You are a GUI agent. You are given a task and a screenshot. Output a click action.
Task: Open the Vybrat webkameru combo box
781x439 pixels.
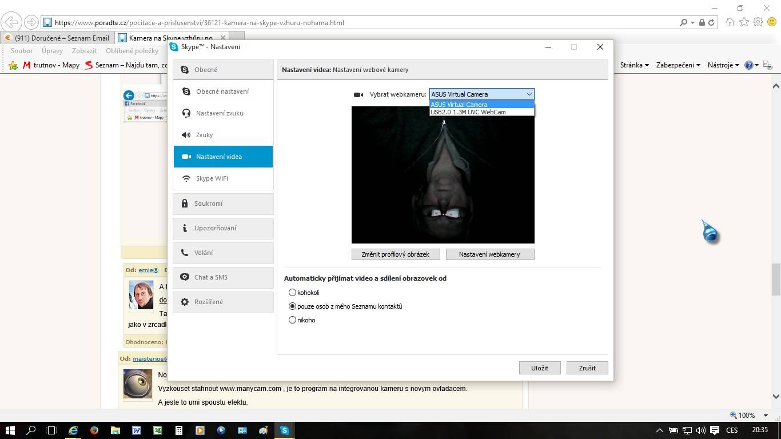(x=481, y=94)
